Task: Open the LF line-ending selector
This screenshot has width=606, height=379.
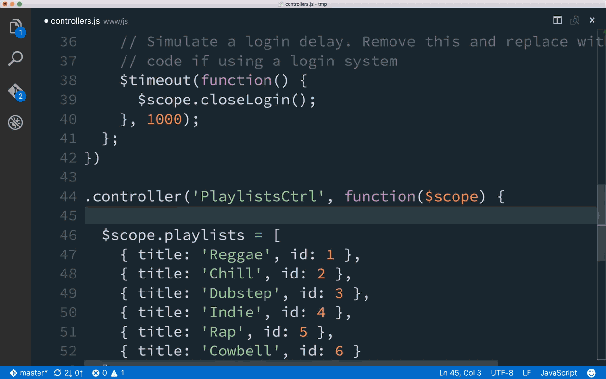Action: tap(527, 373)
